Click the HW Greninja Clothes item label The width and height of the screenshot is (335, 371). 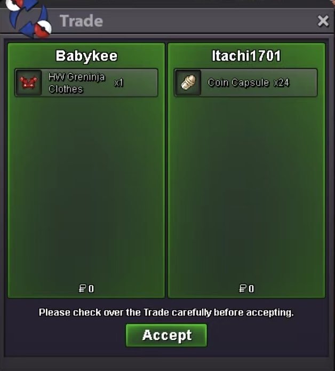tap(77, 83)
